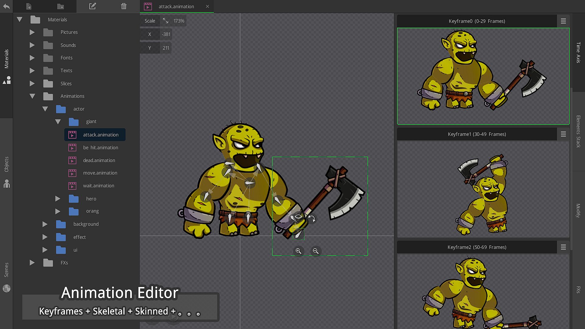Click the rotate arrow handle near axe
The height and width of the screenshot is (329, 585).
311,218
